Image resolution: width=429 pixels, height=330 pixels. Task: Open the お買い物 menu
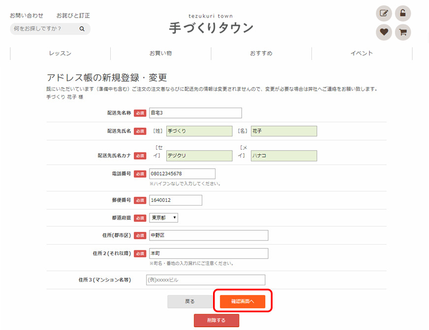pos(160,54)
